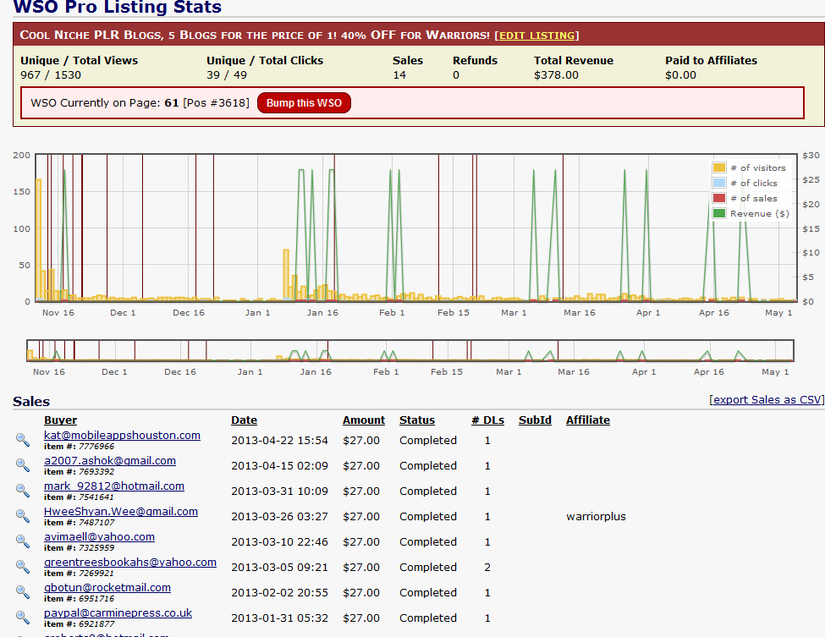Click magnifier icon next to gbotun@rocketmail.com
The width and height of the screenshot is (825, 637).
tap(23, 592)
